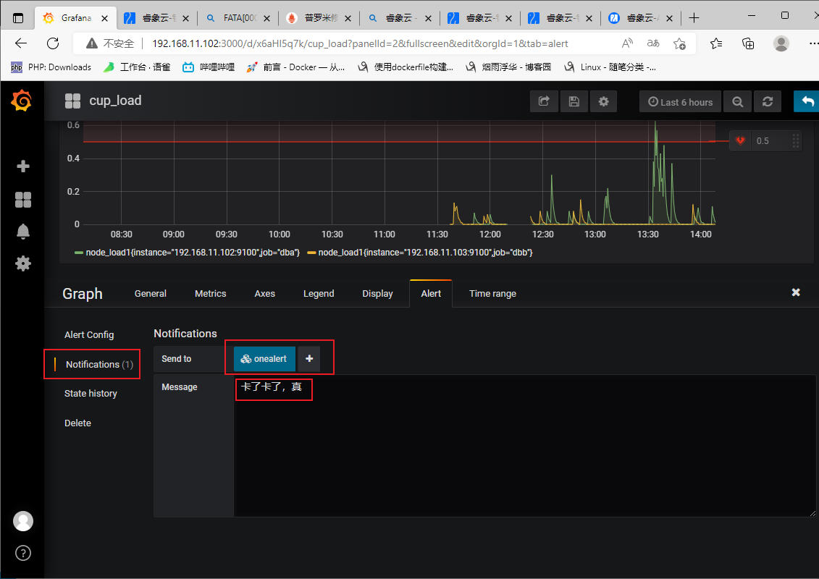
Task: Open the Dashboards grid icon in sidebar
Action: (23, 200)
